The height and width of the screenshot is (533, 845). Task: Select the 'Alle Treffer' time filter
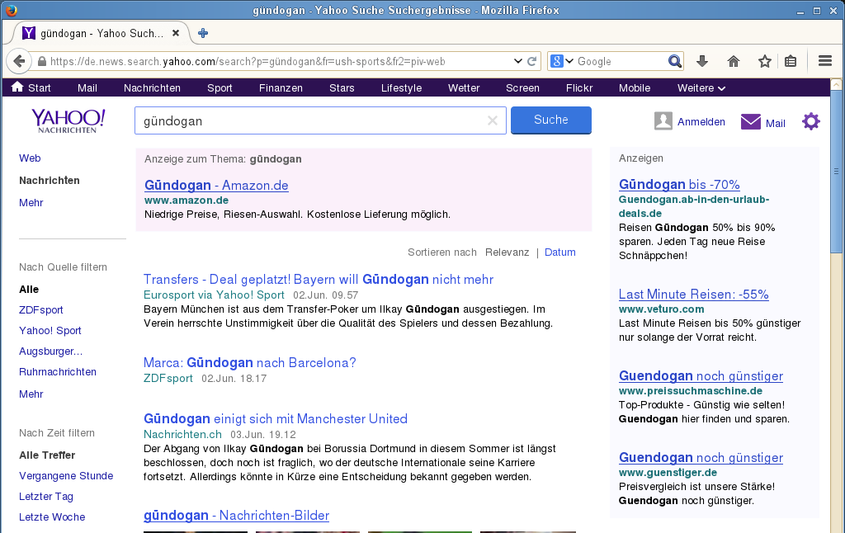[x=47, y=455]
